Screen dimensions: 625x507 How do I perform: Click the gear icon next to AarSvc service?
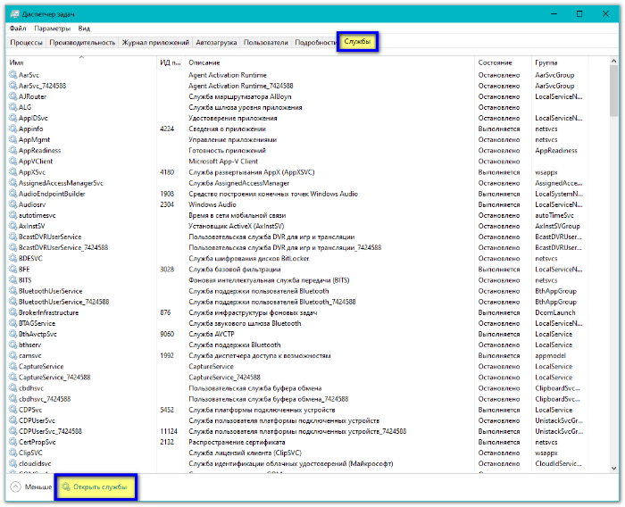13,75
